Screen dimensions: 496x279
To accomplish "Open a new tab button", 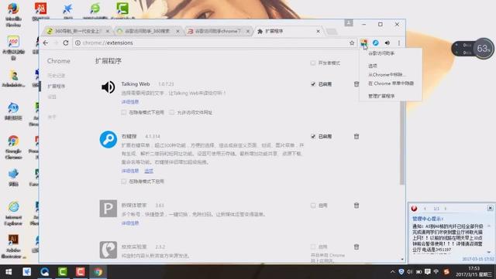I will [x=331, y=31].
